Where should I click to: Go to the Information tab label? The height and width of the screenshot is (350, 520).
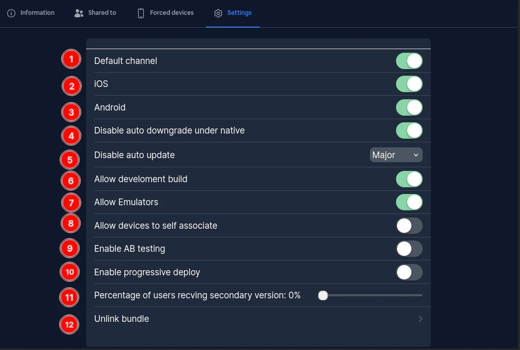tap(37, 13)
